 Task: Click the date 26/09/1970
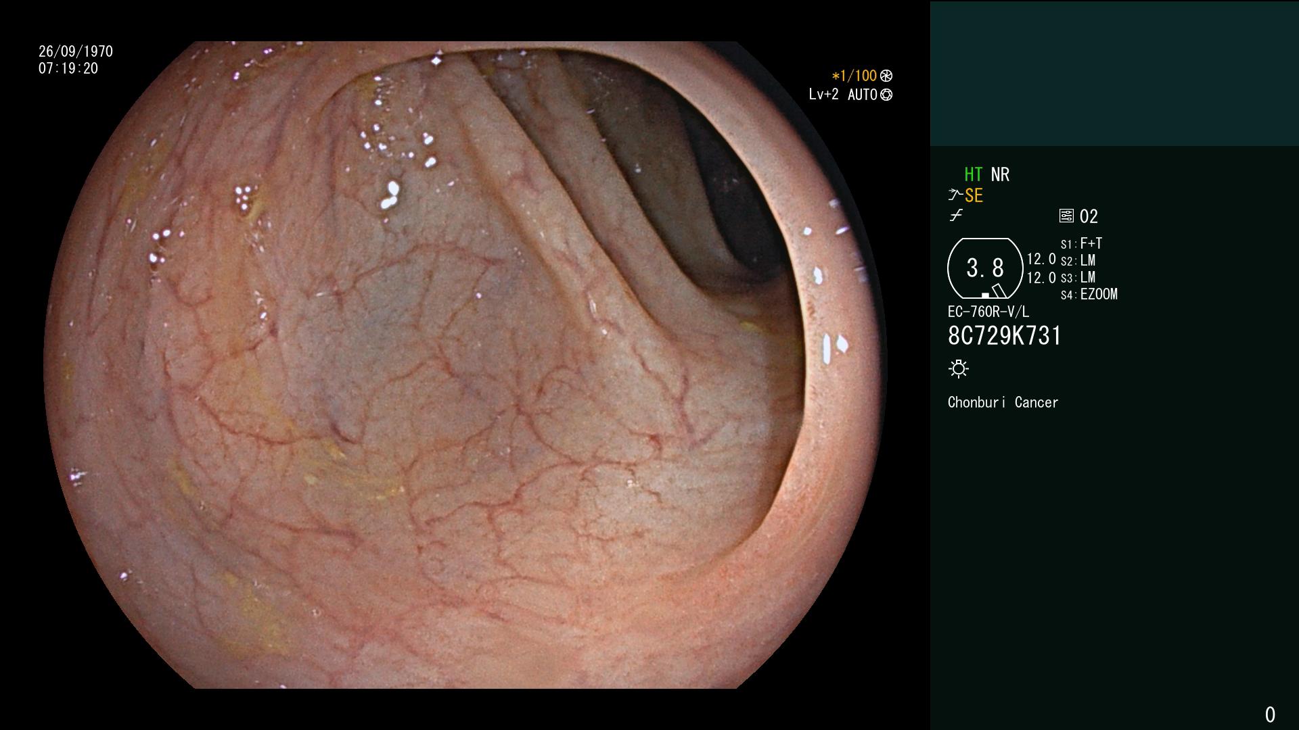[x=76, y=51]
